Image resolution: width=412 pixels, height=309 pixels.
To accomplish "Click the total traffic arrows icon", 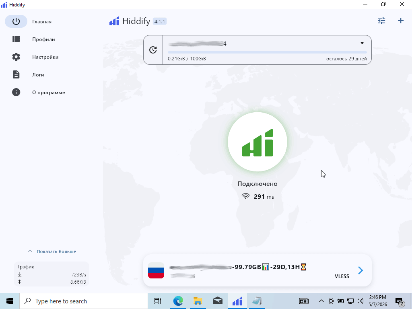I will coord(20,282).
